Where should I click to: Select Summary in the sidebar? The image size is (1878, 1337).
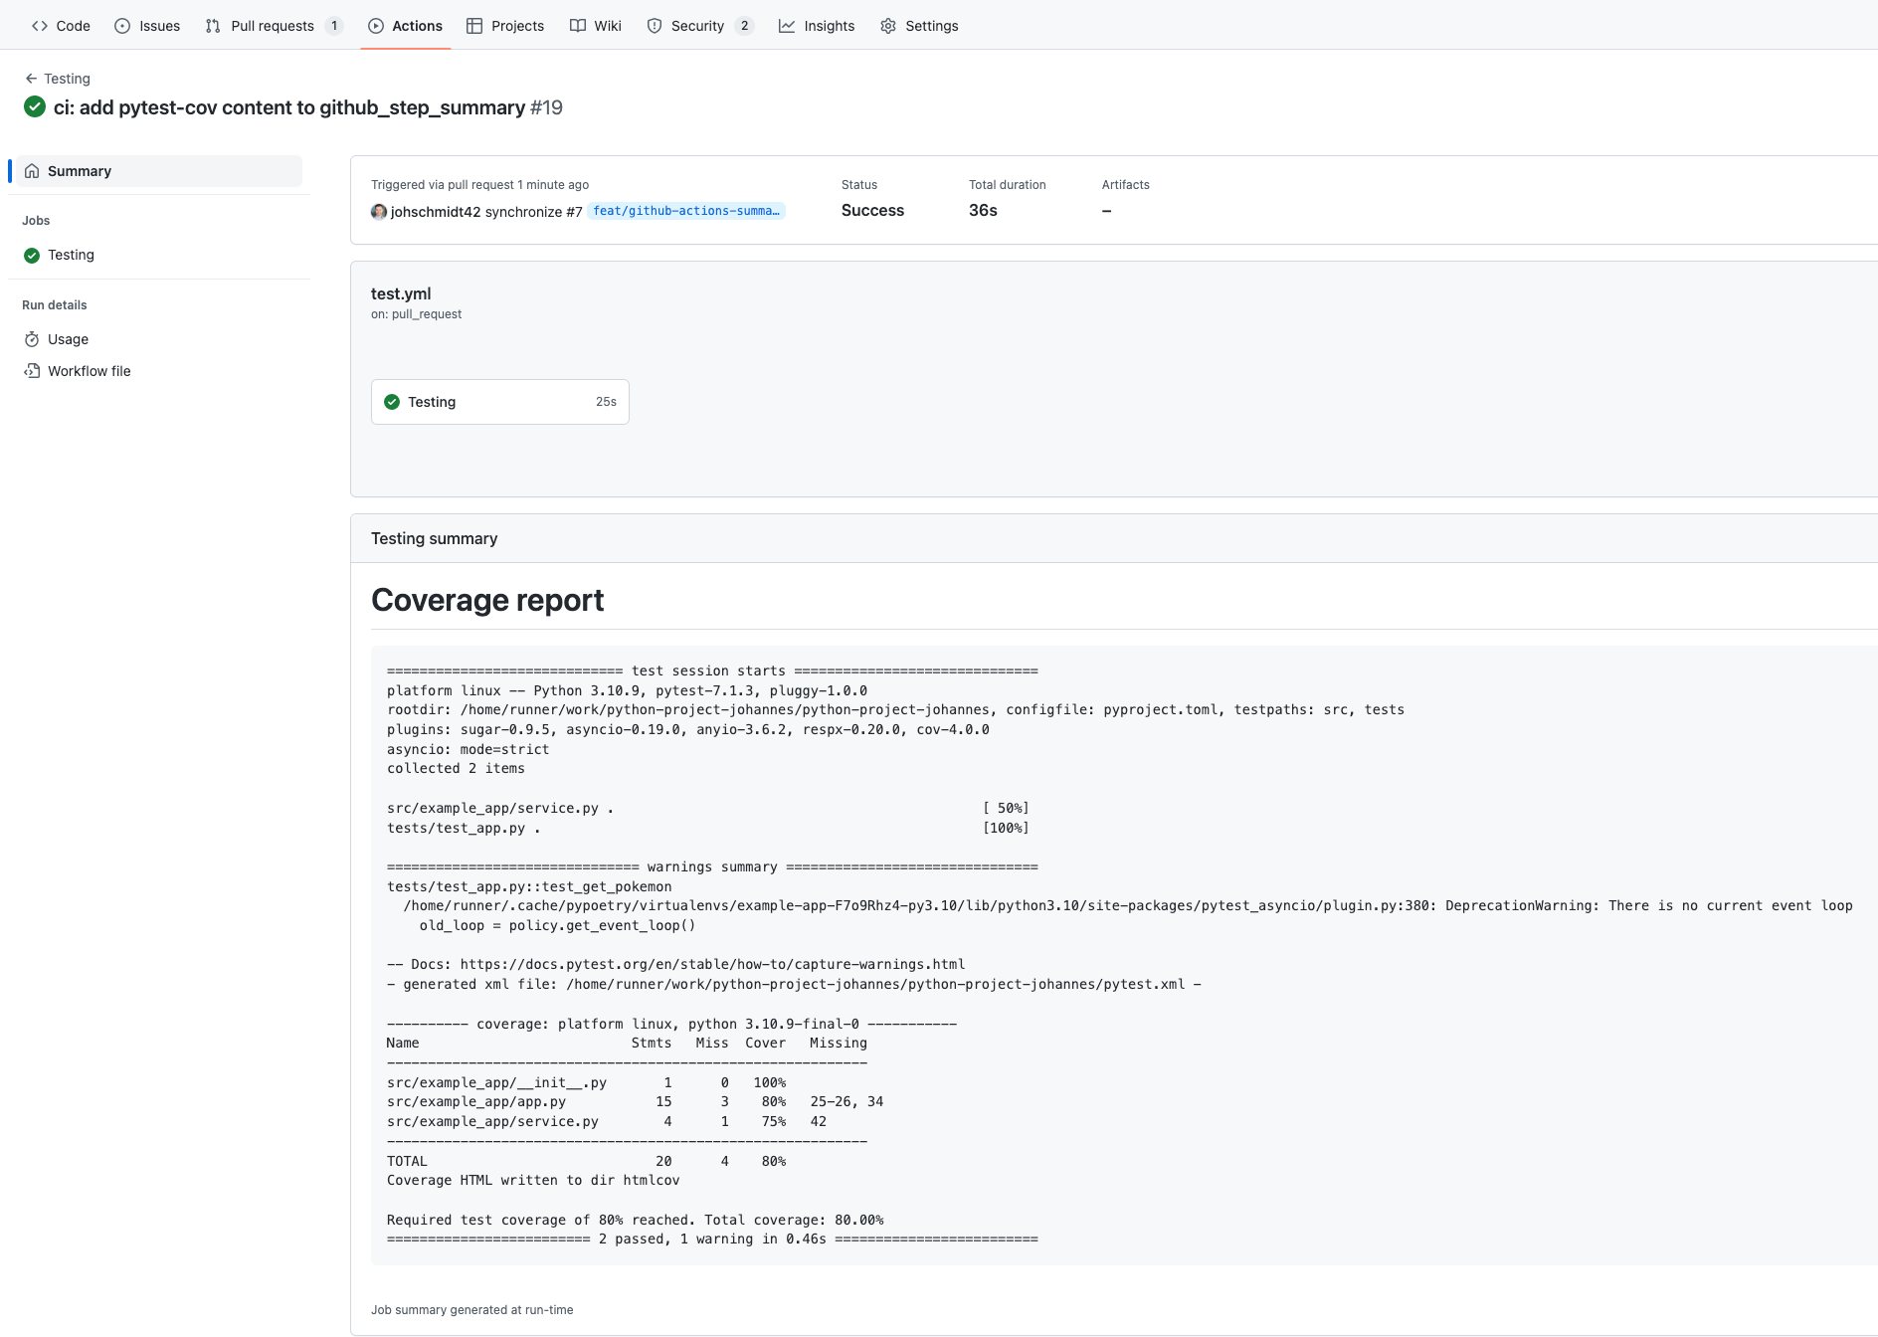159,171
